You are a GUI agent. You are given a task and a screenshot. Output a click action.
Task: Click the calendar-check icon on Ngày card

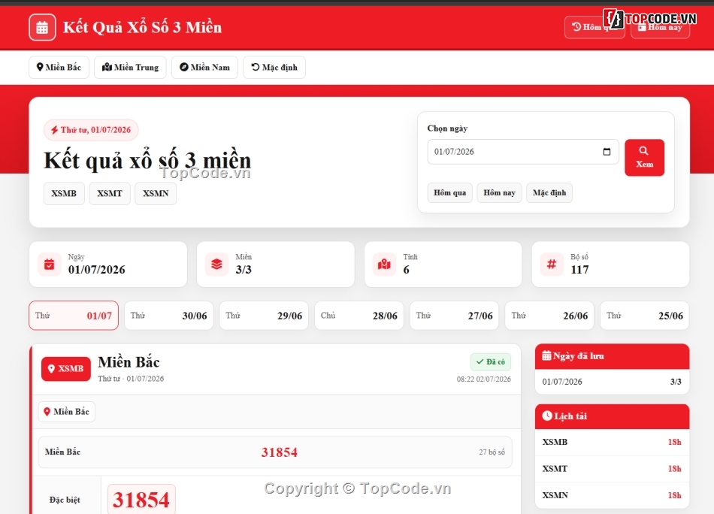tap(49, 264)
